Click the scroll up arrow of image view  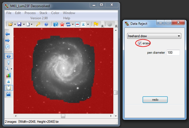(x=116, y=30)
